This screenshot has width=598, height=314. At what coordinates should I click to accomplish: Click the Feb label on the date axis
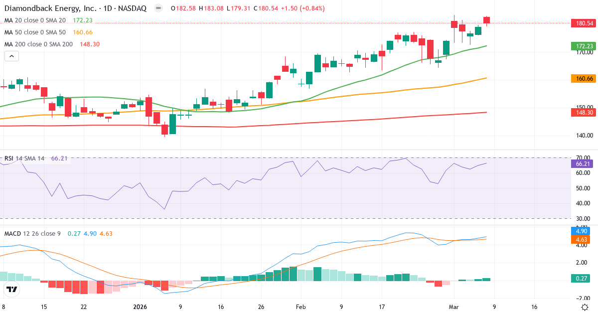coord(300,307)
